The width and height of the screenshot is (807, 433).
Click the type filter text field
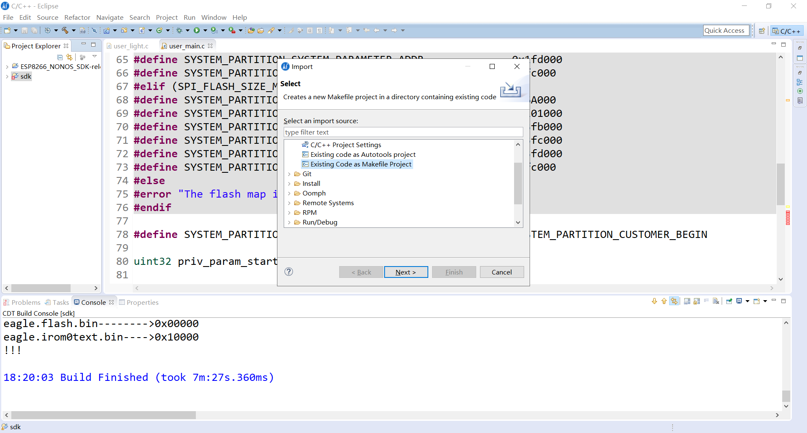tap(403, 132)
